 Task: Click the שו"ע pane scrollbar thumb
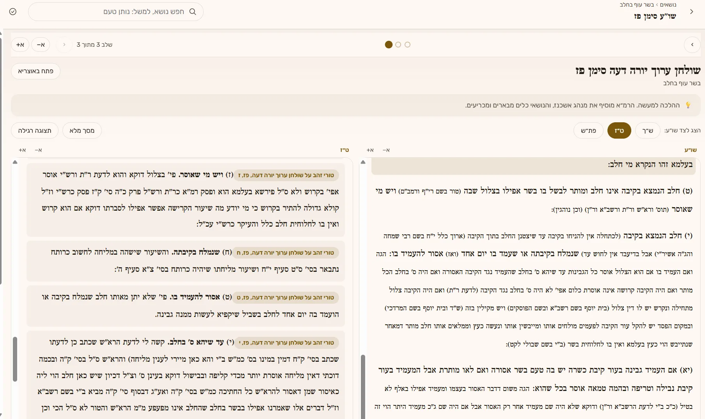(363, 386)
